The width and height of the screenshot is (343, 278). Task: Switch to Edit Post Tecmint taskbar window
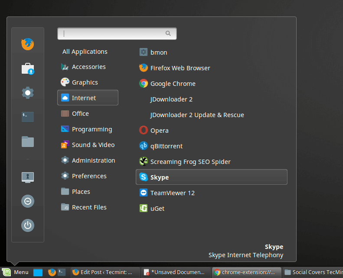click(x=105, y=272)
